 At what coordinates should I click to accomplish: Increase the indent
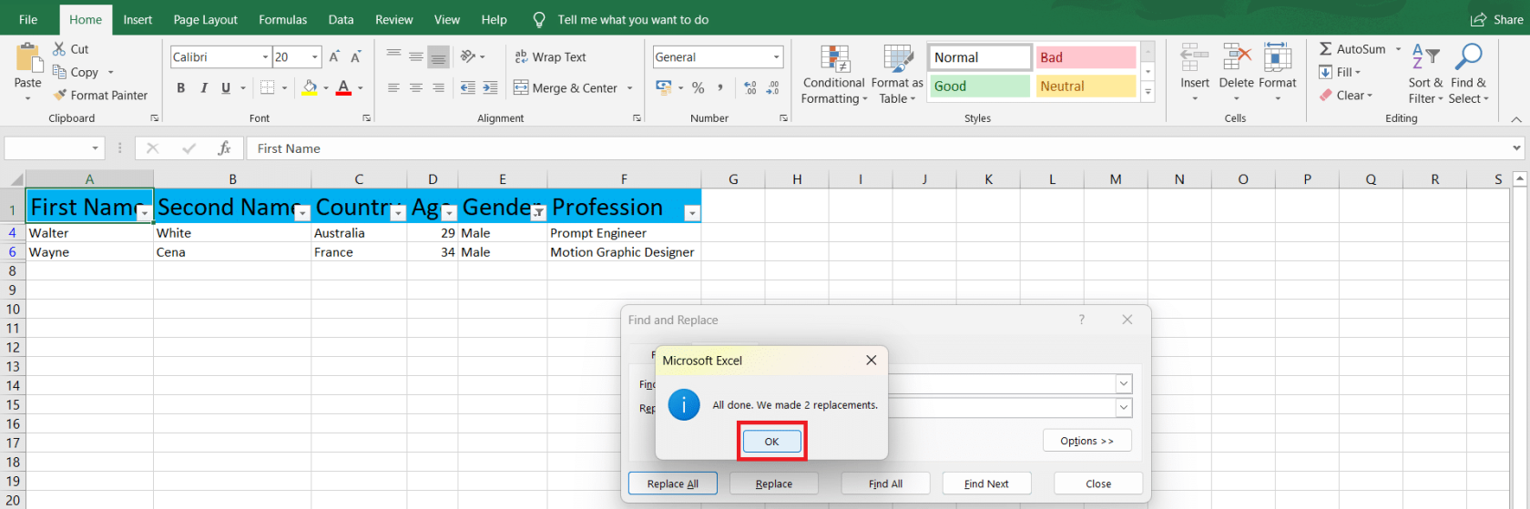(490, 87)
